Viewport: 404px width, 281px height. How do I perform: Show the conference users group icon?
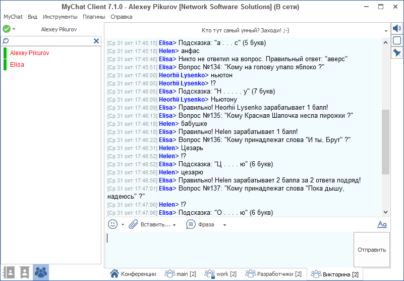point(41,272)
